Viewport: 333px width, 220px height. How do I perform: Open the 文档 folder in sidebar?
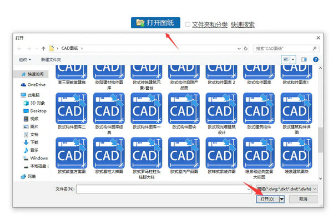[31, 135]
